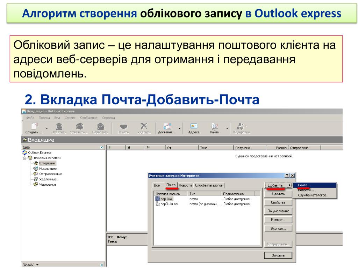Switch to the Все tab
This screenshot has width=358, height=268.
(157, 185)
